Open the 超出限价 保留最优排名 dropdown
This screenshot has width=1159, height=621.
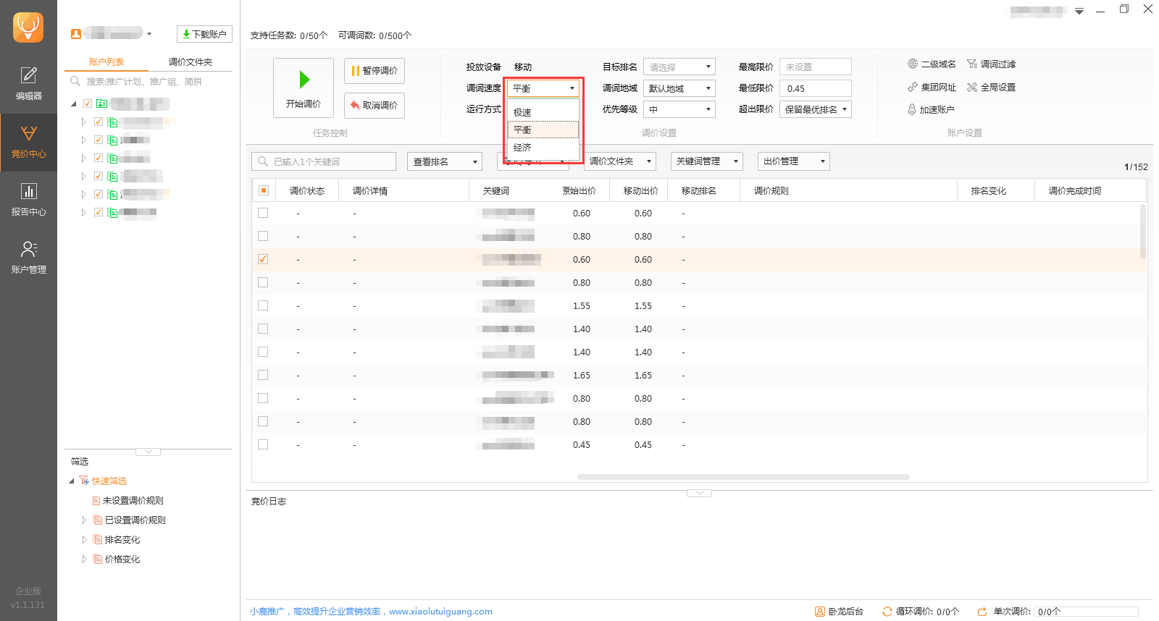coord(816,109)
